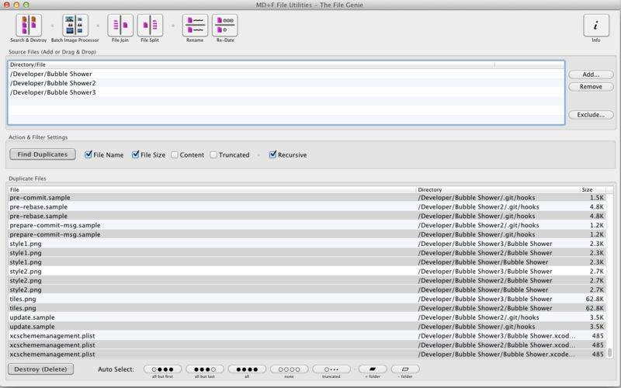Open the Search & Destroy tool
Screen dimensions: 621x388
pos(29,26)
